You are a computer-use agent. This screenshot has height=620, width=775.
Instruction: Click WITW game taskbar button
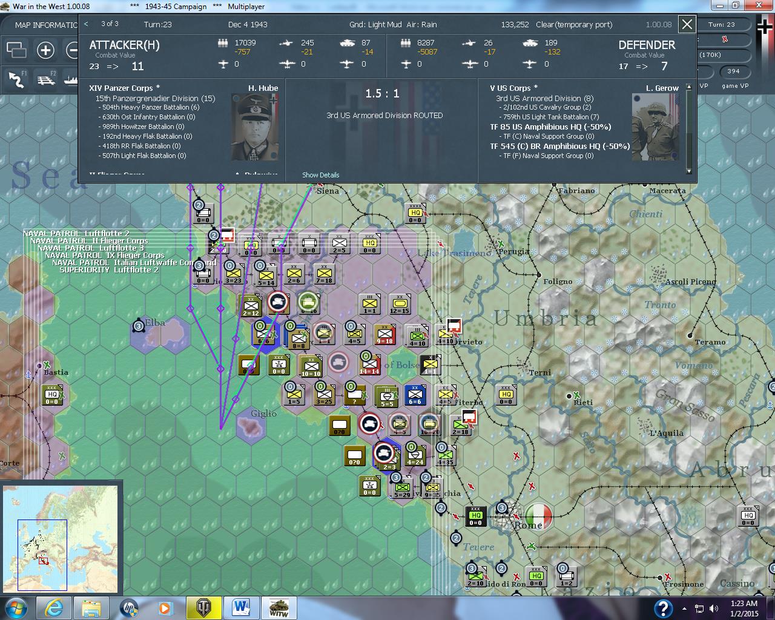tap(279, 608)
